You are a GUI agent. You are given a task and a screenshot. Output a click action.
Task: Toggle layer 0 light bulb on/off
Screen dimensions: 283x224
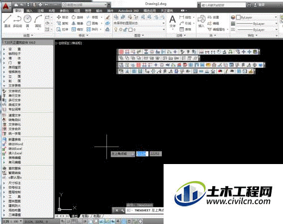[116, 29]
